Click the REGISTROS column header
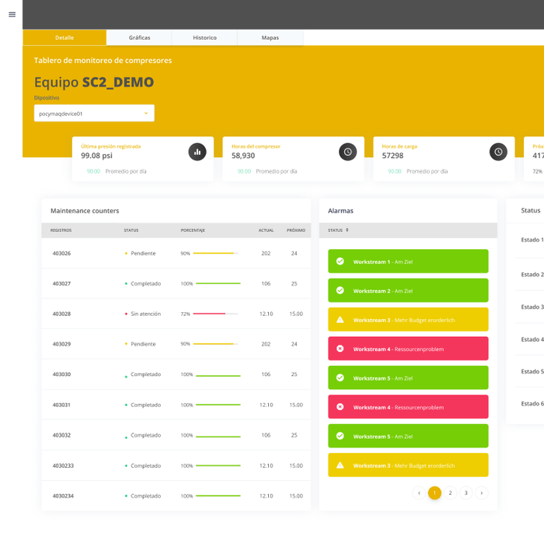 (61, 230)
